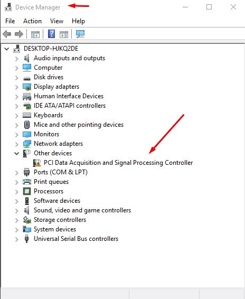This screenshot has height=299, width=245.
Task: Expand the Display adapters category
Action: (x=17, y=87)
